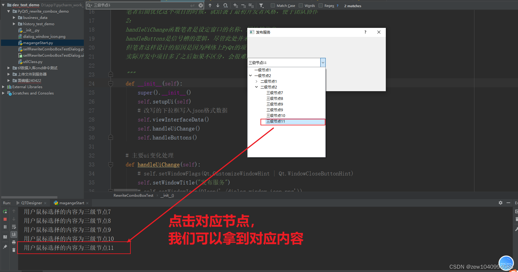Stop the running process
This screenshot has height=272, width=518.
click(x=5, y=219)
